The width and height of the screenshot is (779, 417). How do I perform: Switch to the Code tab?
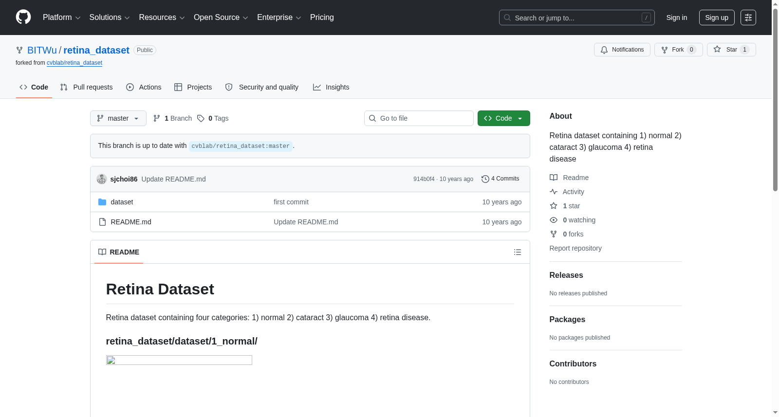(34, 87)
